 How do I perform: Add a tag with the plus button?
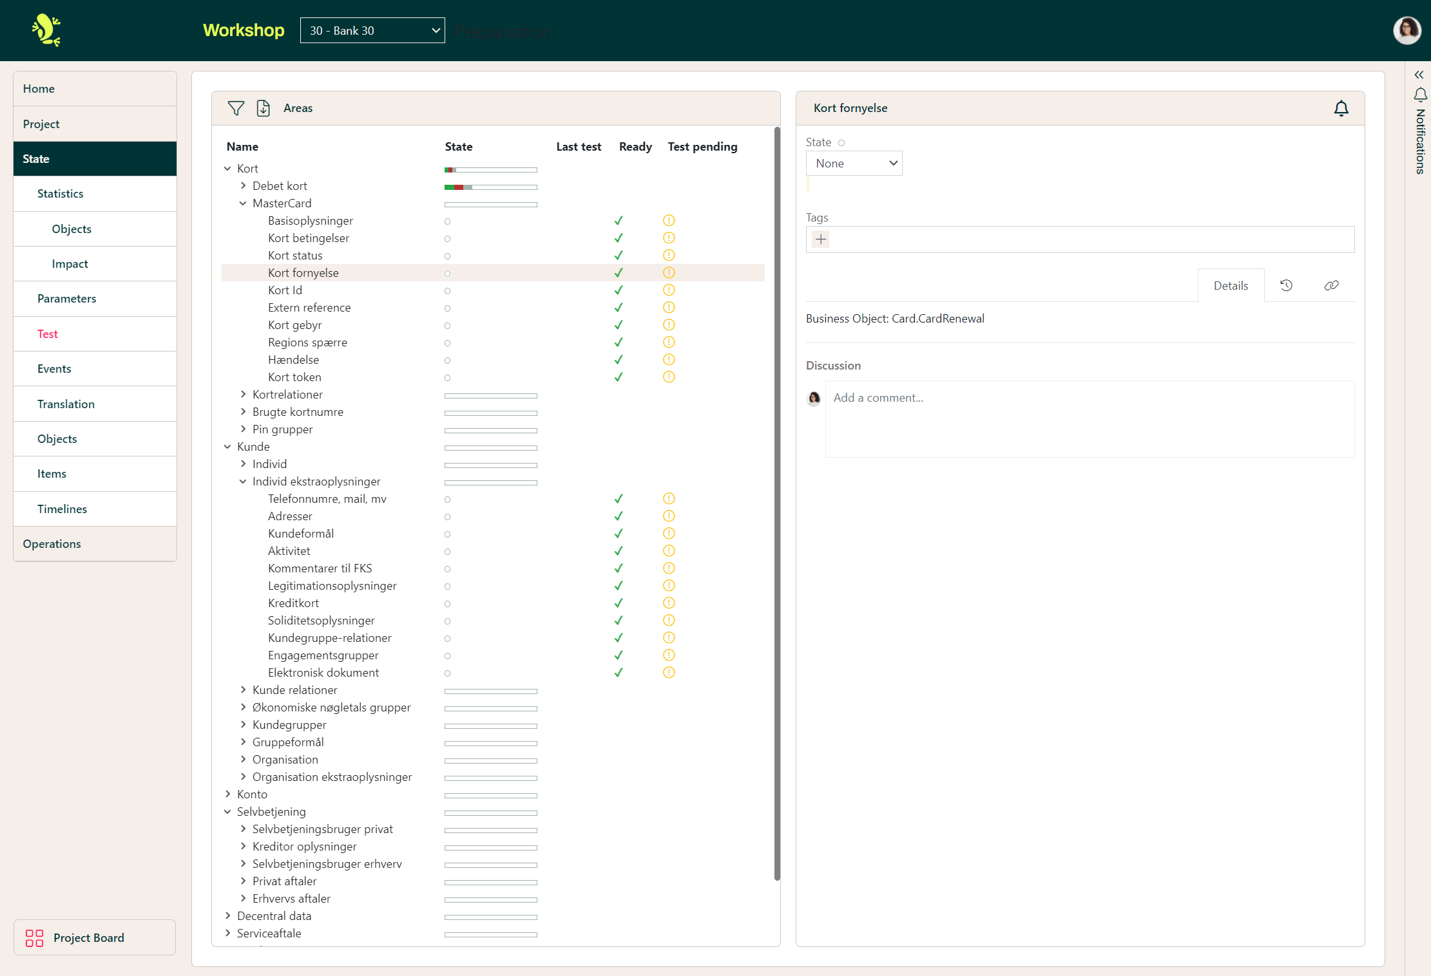click(820, 239)
